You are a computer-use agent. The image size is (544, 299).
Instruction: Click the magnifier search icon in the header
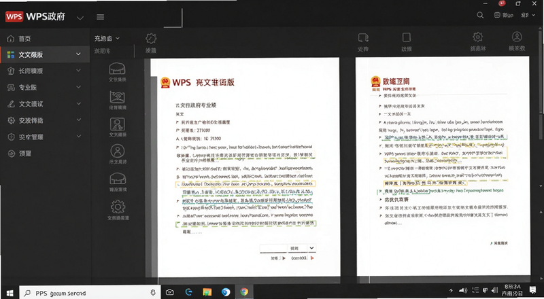click(480, 15)
